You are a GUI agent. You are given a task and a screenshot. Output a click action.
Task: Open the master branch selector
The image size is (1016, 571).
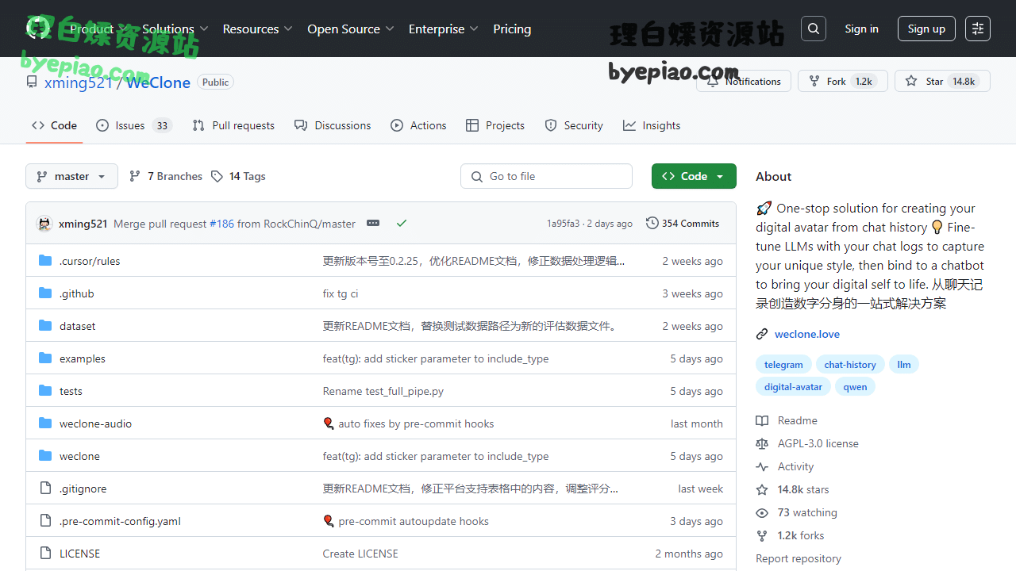click(x=71, y=176)
